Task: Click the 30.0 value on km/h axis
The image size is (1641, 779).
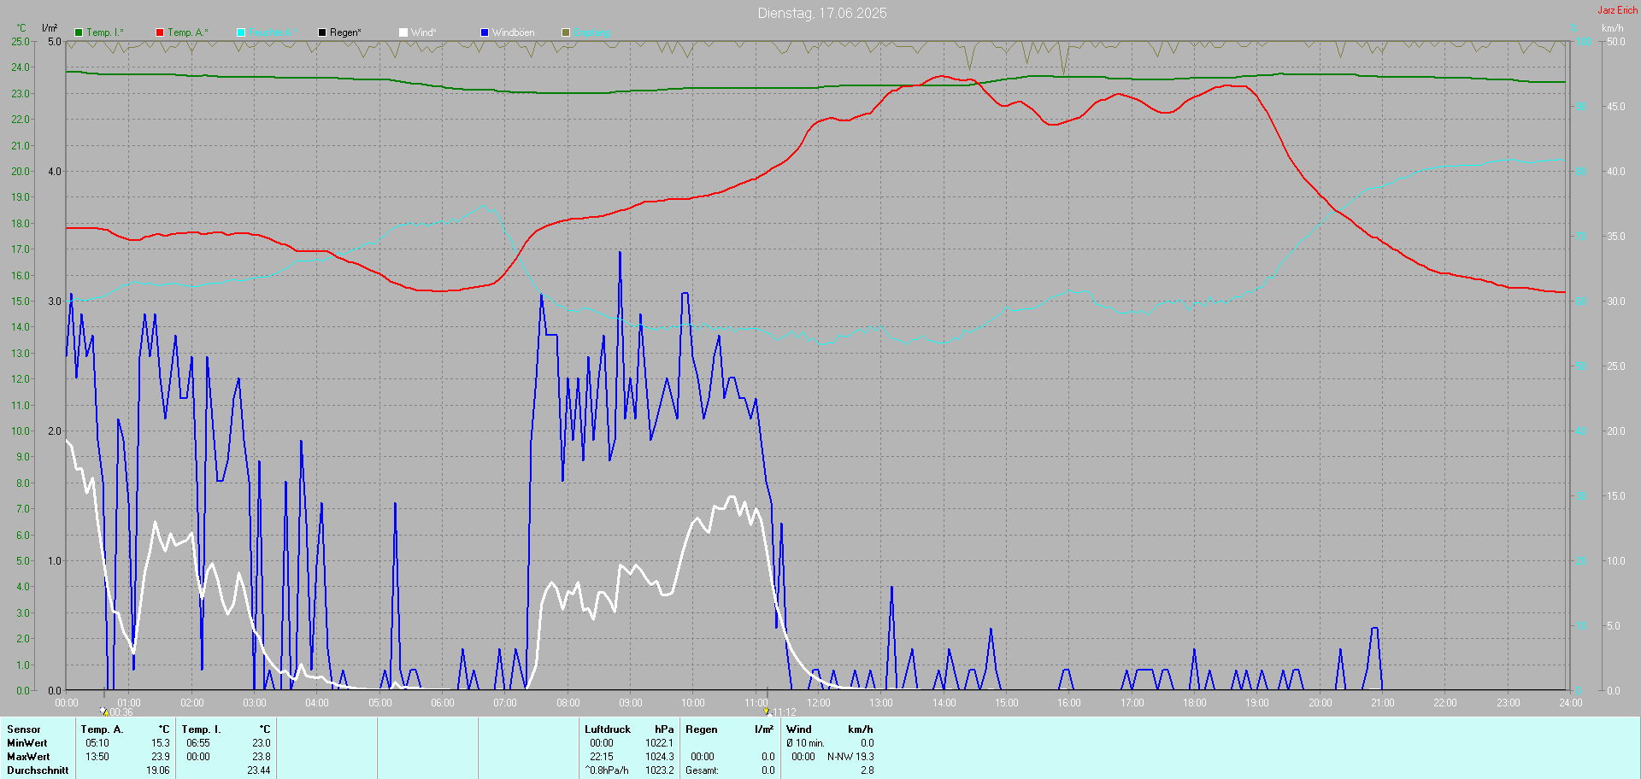Action: pyautogui.click(x=1616, y=302)
